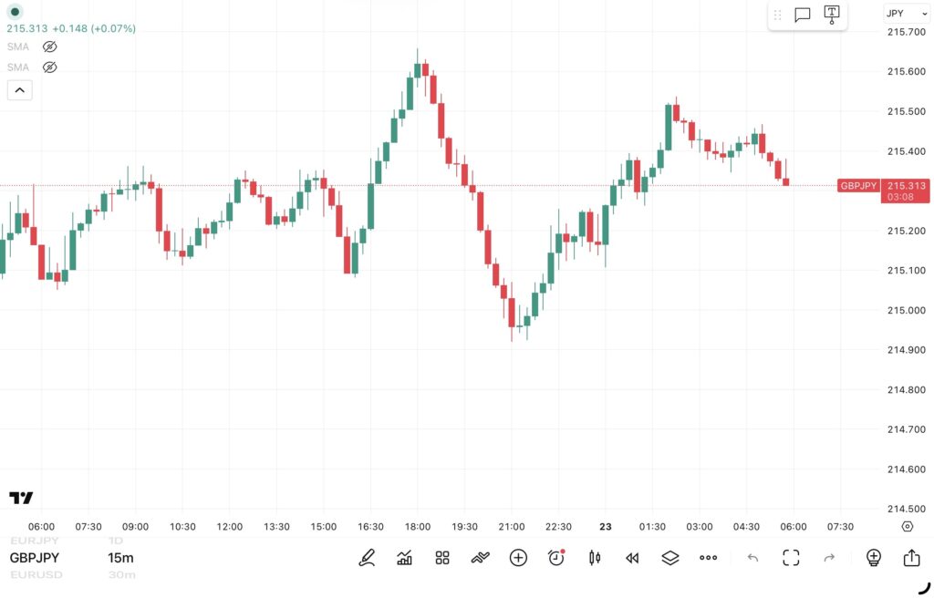Create an alert with the alarm clock icon

click(x=556, y=557)
